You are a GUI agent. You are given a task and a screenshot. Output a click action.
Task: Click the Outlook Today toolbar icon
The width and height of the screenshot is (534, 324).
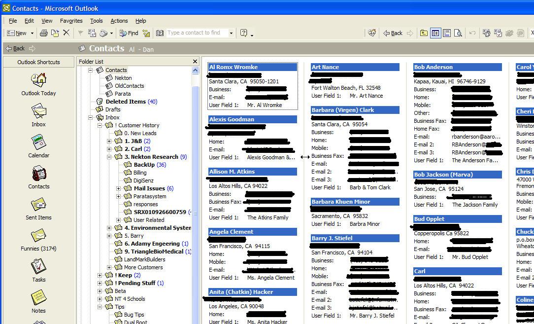[x=372, y=33]
